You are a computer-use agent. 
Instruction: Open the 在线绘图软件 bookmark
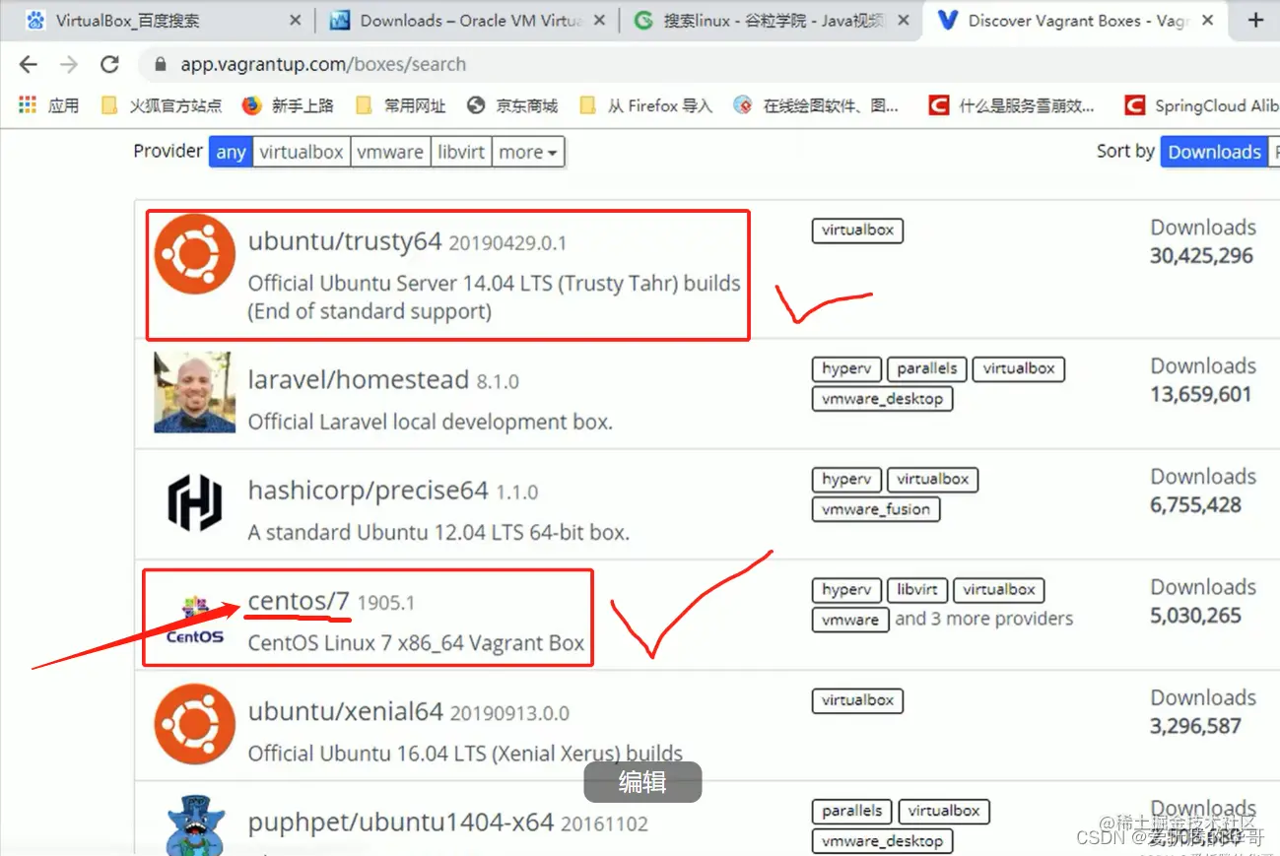[816, 105]
